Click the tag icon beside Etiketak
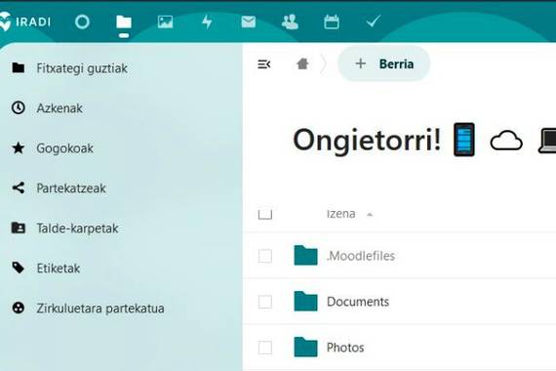 (x=19, y=268)
